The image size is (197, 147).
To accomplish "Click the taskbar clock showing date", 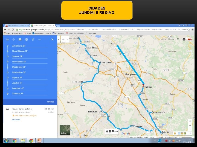I will pyautogui.click(x=187, y=141).
